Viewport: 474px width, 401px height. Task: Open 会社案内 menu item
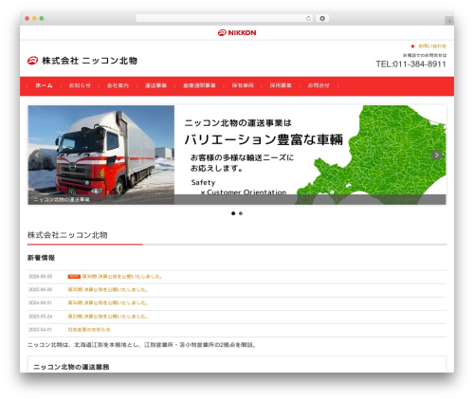118,85
